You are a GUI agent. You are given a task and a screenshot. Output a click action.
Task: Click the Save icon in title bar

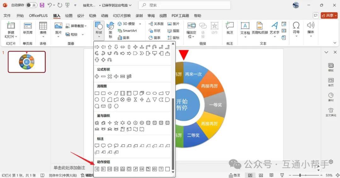pyautogui.click(x=42, y=5)
